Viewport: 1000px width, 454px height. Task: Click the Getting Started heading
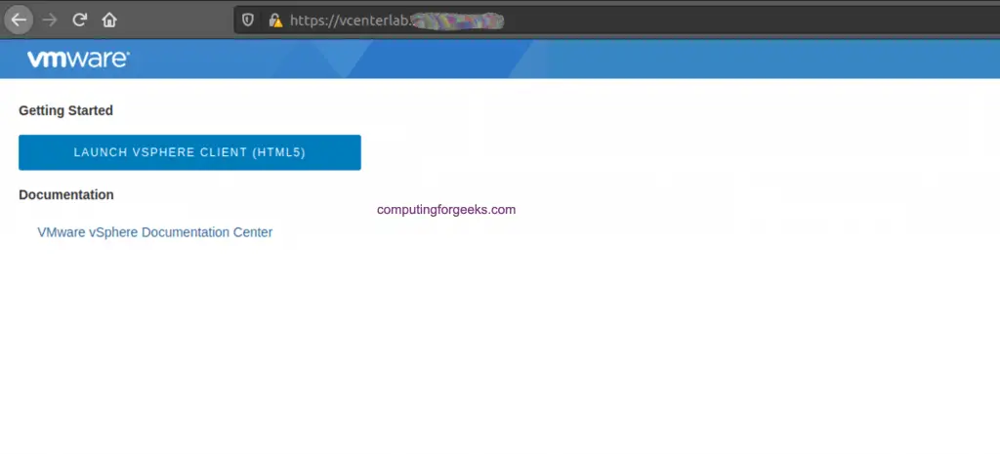pos(65,110)
